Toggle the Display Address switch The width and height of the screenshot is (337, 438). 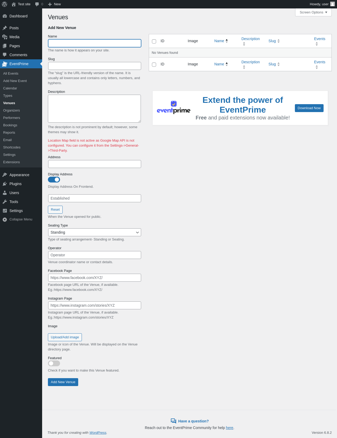tap(54, 180)
